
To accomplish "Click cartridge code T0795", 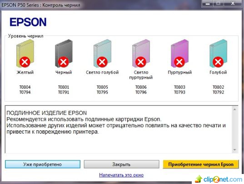I will pos(102,92).
